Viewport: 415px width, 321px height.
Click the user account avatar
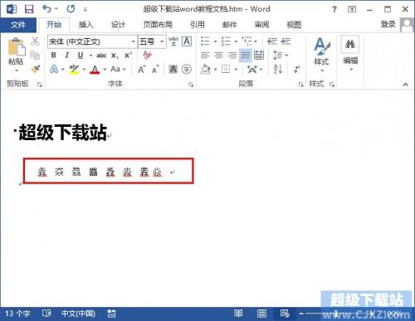tap(407, 25)
